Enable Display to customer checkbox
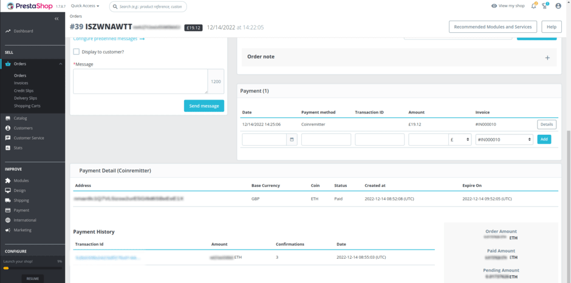The width and height of the screenshot is (571, 283). pos(77,52)
